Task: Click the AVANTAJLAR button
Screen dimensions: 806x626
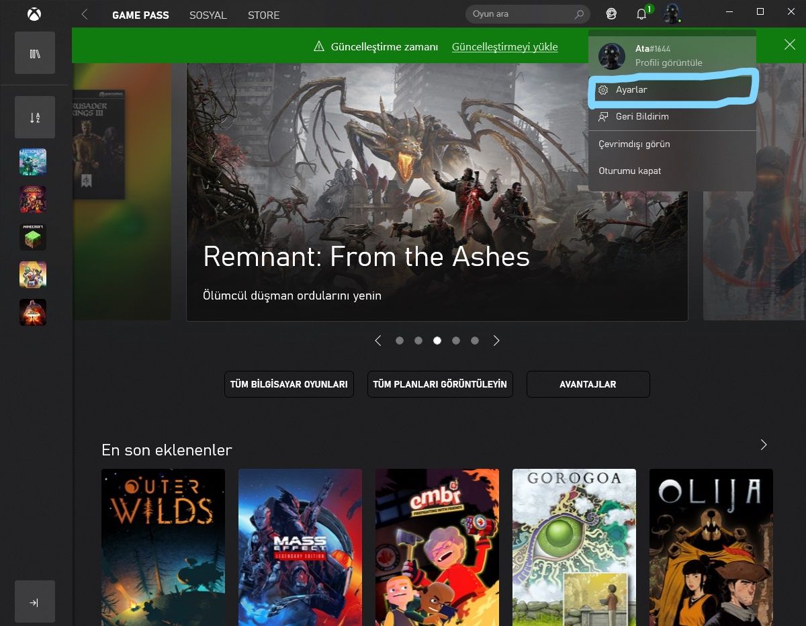Action: 588,384
